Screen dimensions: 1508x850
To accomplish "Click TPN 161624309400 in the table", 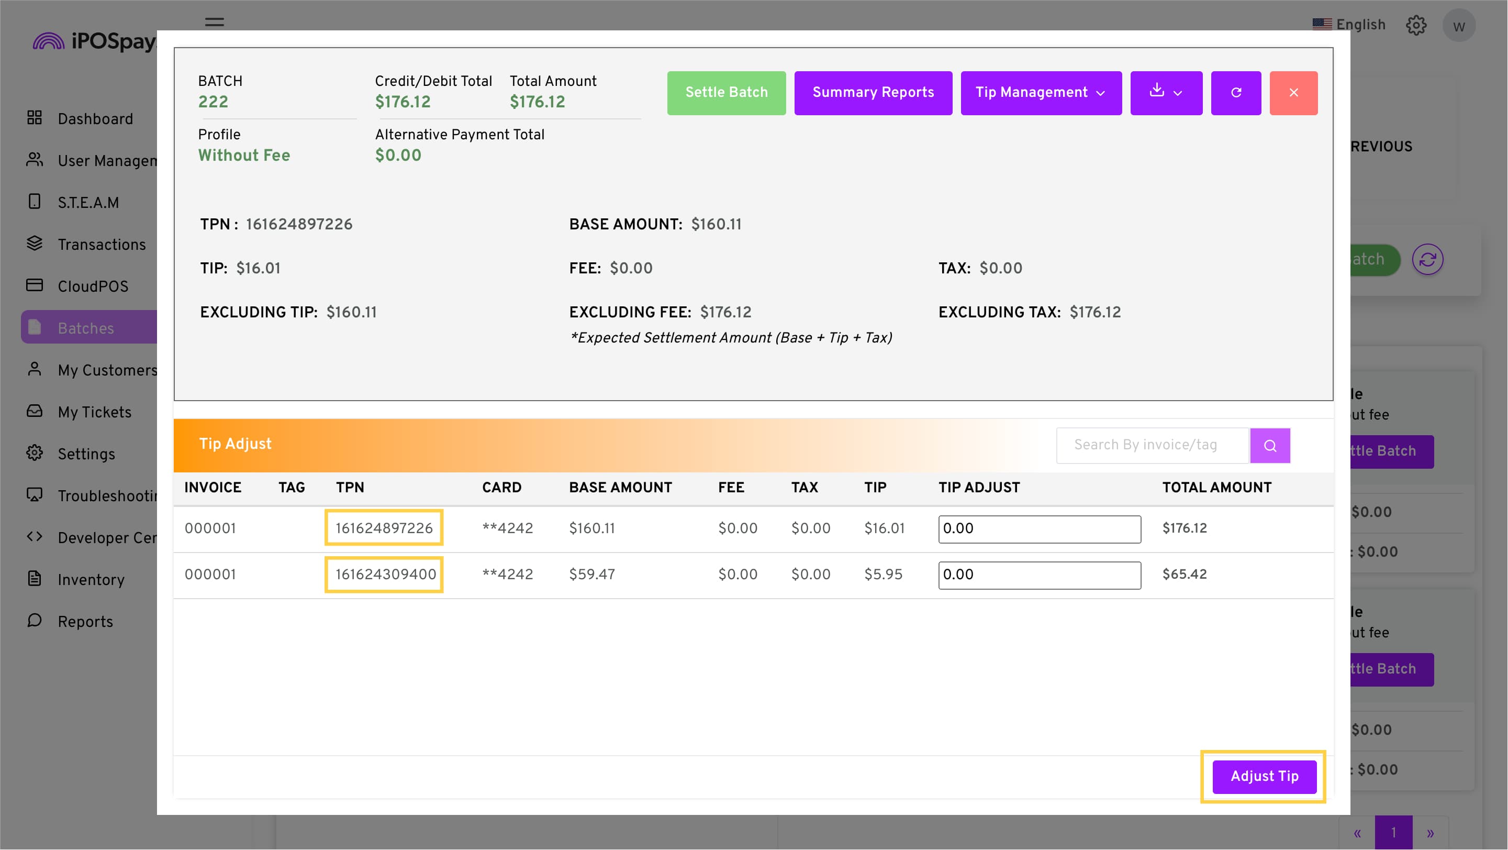I will [386, 575].
